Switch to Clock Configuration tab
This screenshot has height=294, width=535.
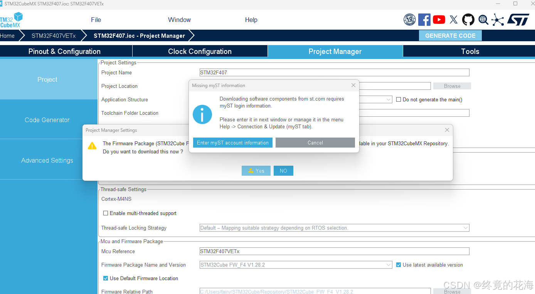point(200,51)
